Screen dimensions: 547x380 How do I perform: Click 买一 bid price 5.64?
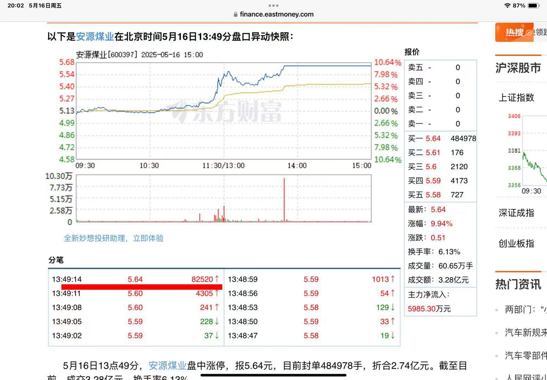coord(433,139)
